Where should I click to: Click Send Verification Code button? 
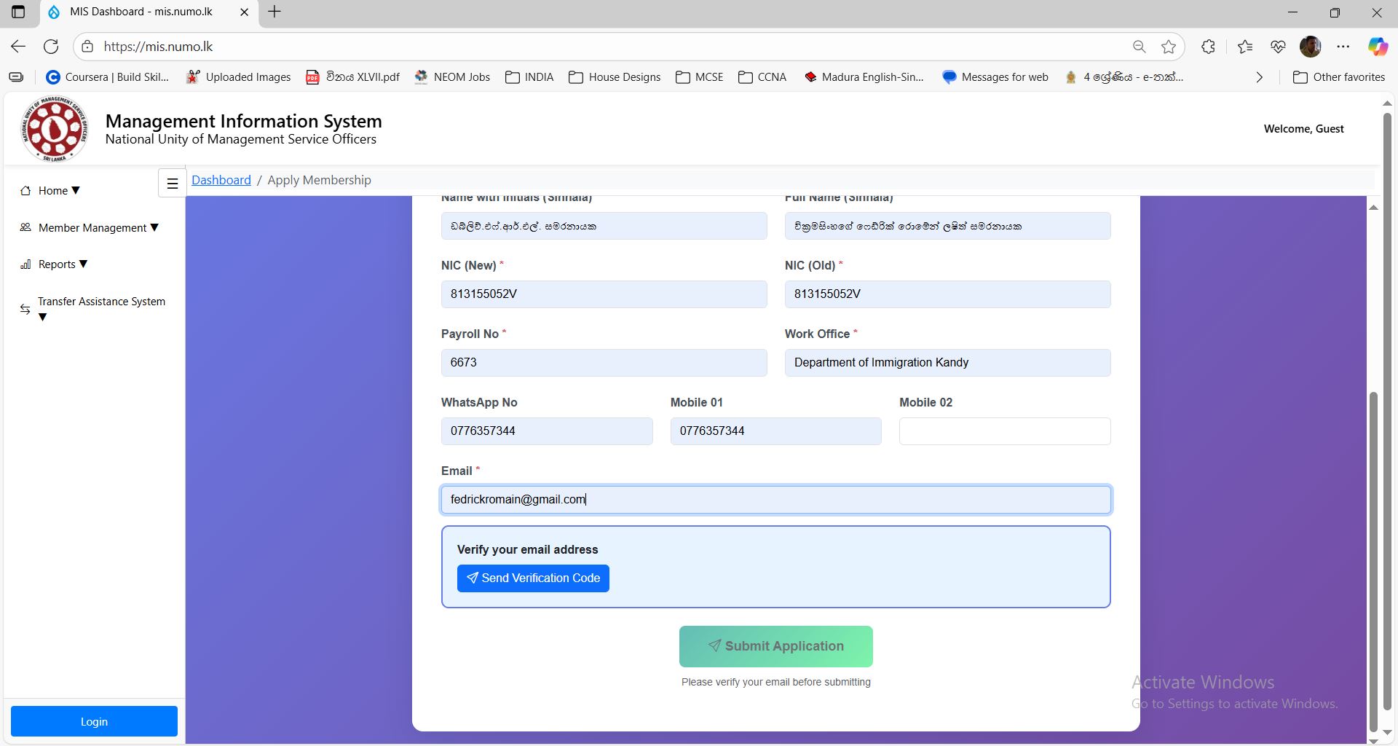click(x=533, y=578)
